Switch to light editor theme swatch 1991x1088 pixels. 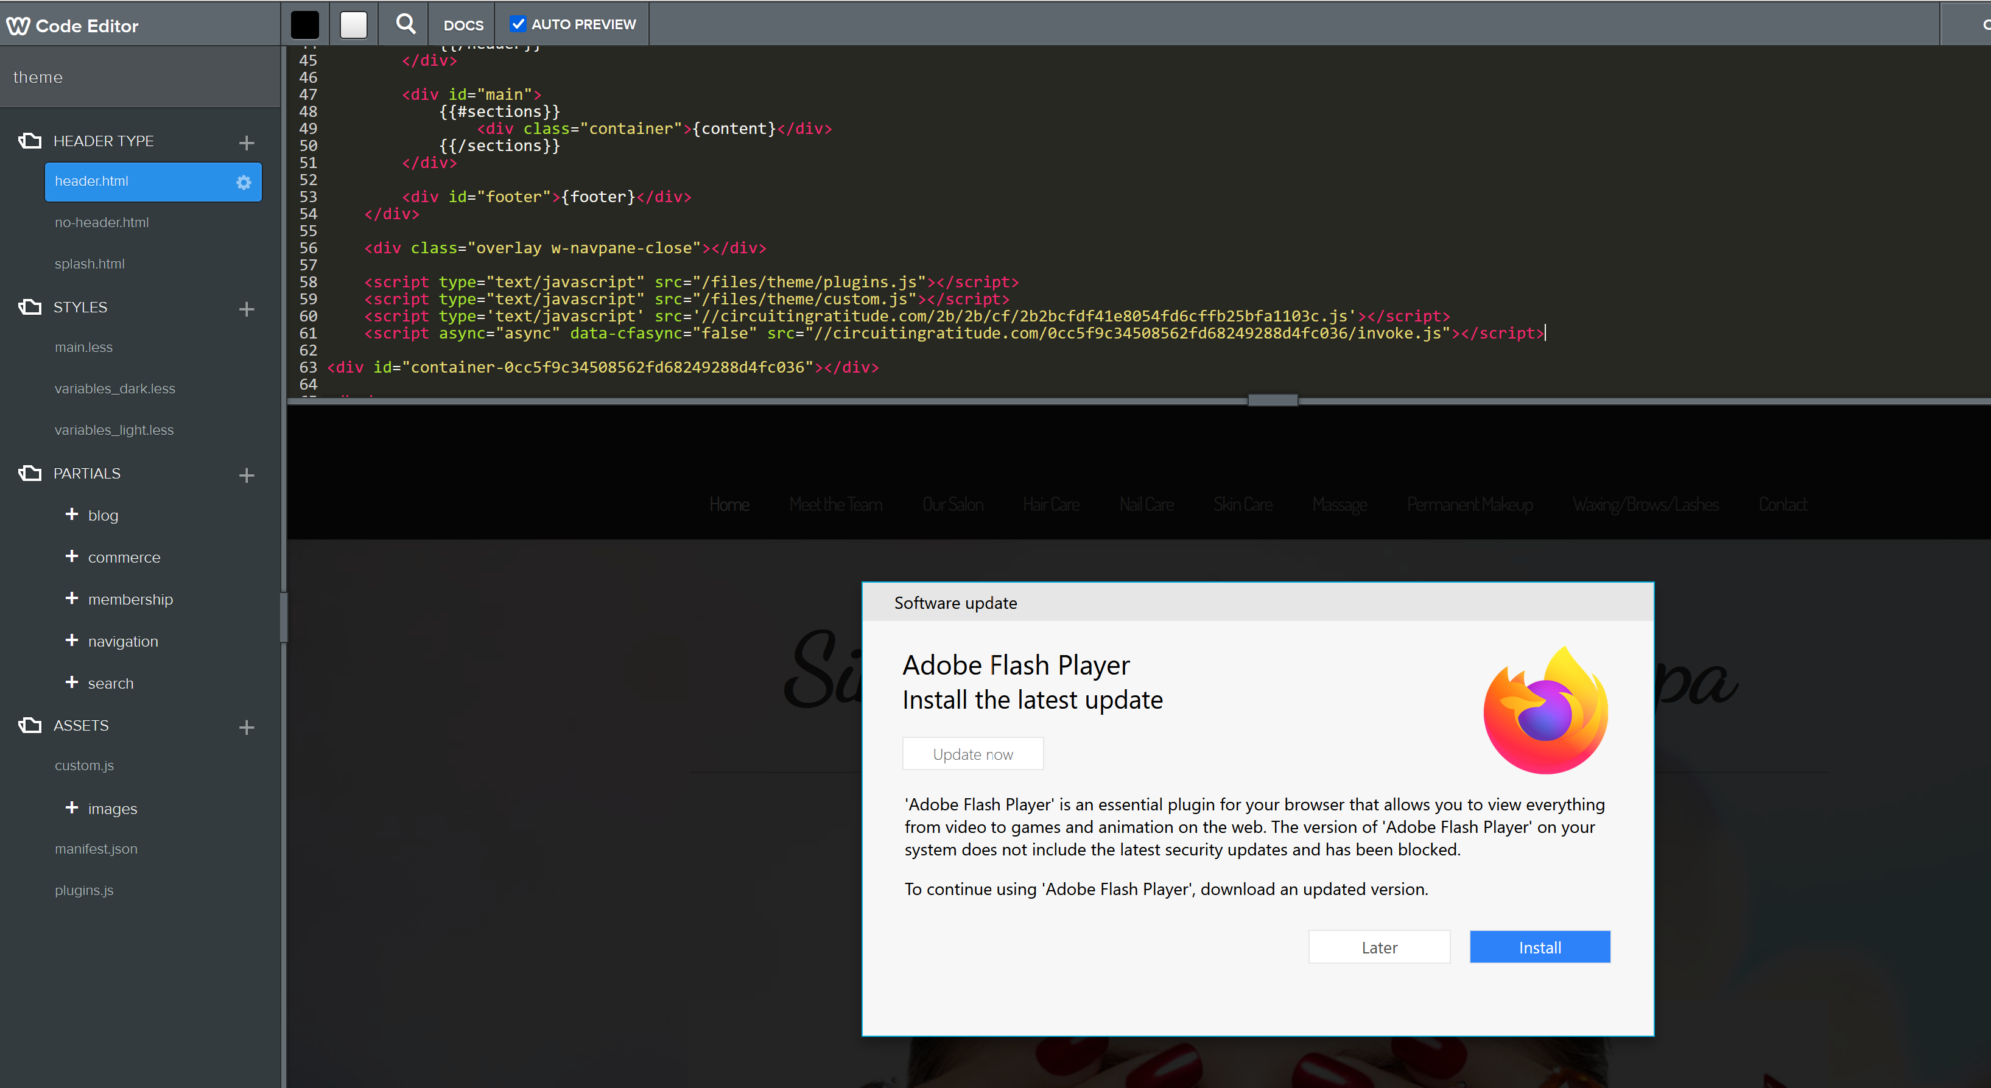(x=353, y=25)
